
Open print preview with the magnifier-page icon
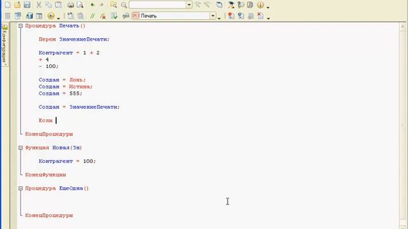pos(80,5)
